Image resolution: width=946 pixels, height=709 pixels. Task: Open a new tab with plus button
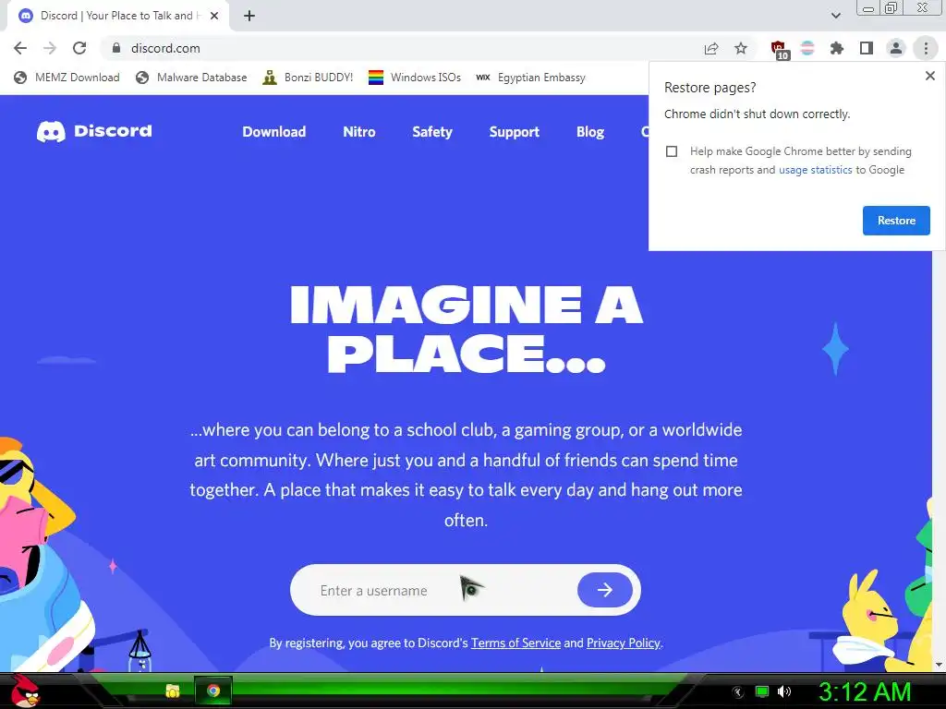point(249,16)
